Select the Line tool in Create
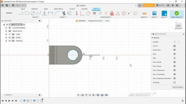 [x=21, y=13]
